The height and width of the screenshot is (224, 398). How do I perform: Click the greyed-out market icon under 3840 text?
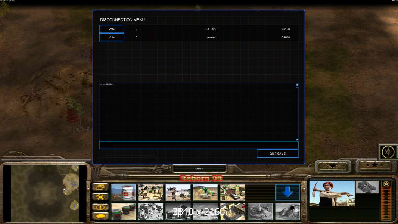178,212
